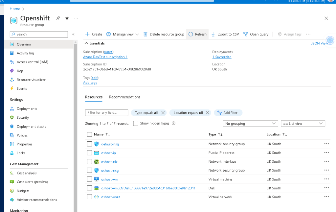Check the OsDisk row checkbox

coord(89,188)
